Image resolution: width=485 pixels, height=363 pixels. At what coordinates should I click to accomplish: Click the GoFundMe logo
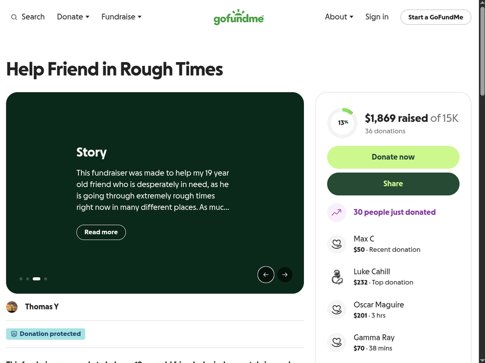pos(238,17)
